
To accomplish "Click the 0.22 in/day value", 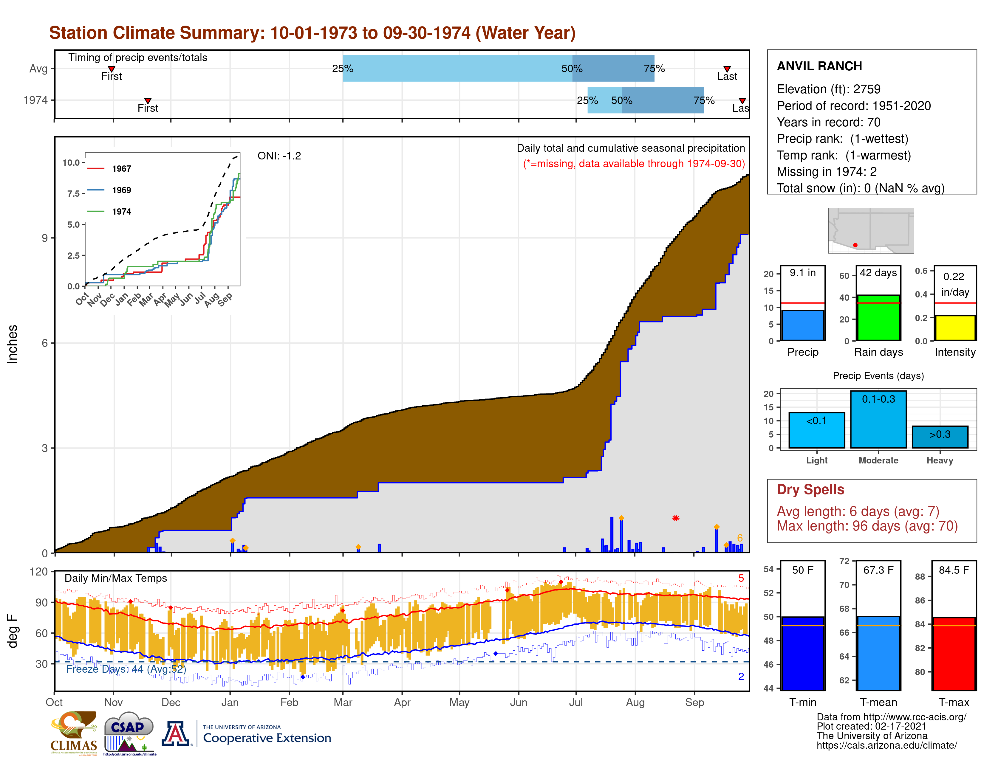I will click(955, 285).
